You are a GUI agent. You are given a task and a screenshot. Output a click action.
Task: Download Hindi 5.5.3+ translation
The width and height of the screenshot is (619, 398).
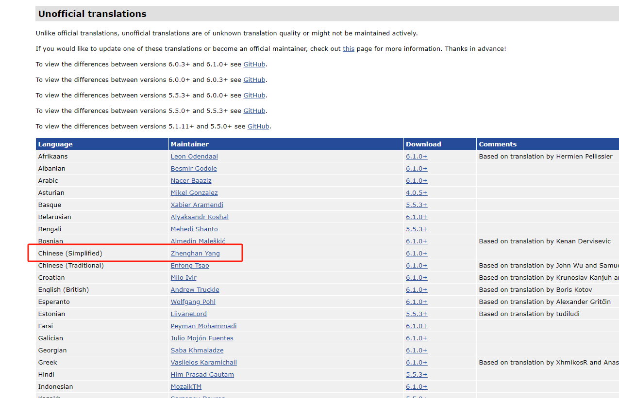pos(417,375)
